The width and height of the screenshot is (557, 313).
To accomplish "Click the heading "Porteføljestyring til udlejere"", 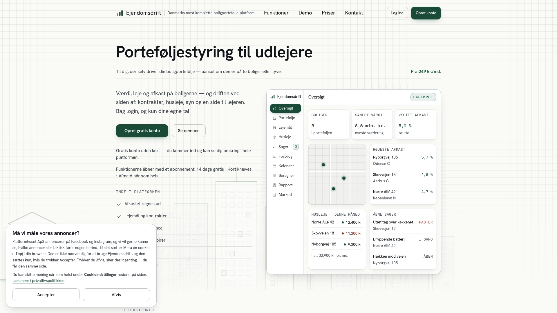I will (x=214, y=52).
